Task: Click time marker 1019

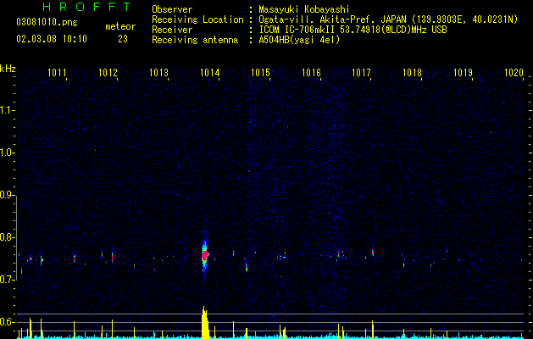Action: click(x=463, y=73)
